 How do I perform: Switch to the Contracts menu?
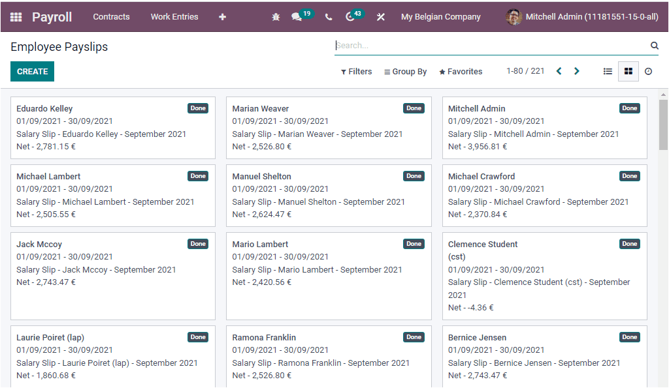(111, 16)
